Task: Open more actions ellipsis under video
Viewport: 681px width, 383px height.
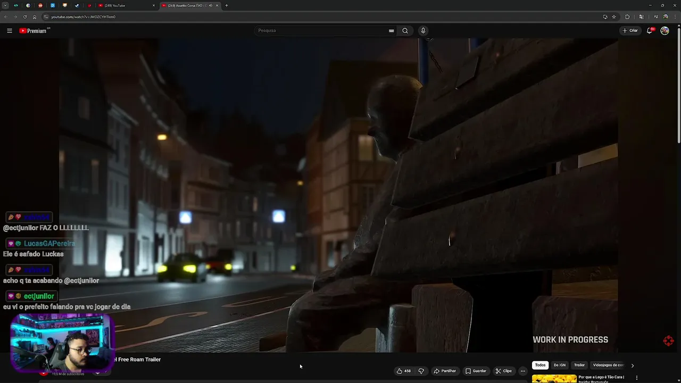Action: (523, 371)
